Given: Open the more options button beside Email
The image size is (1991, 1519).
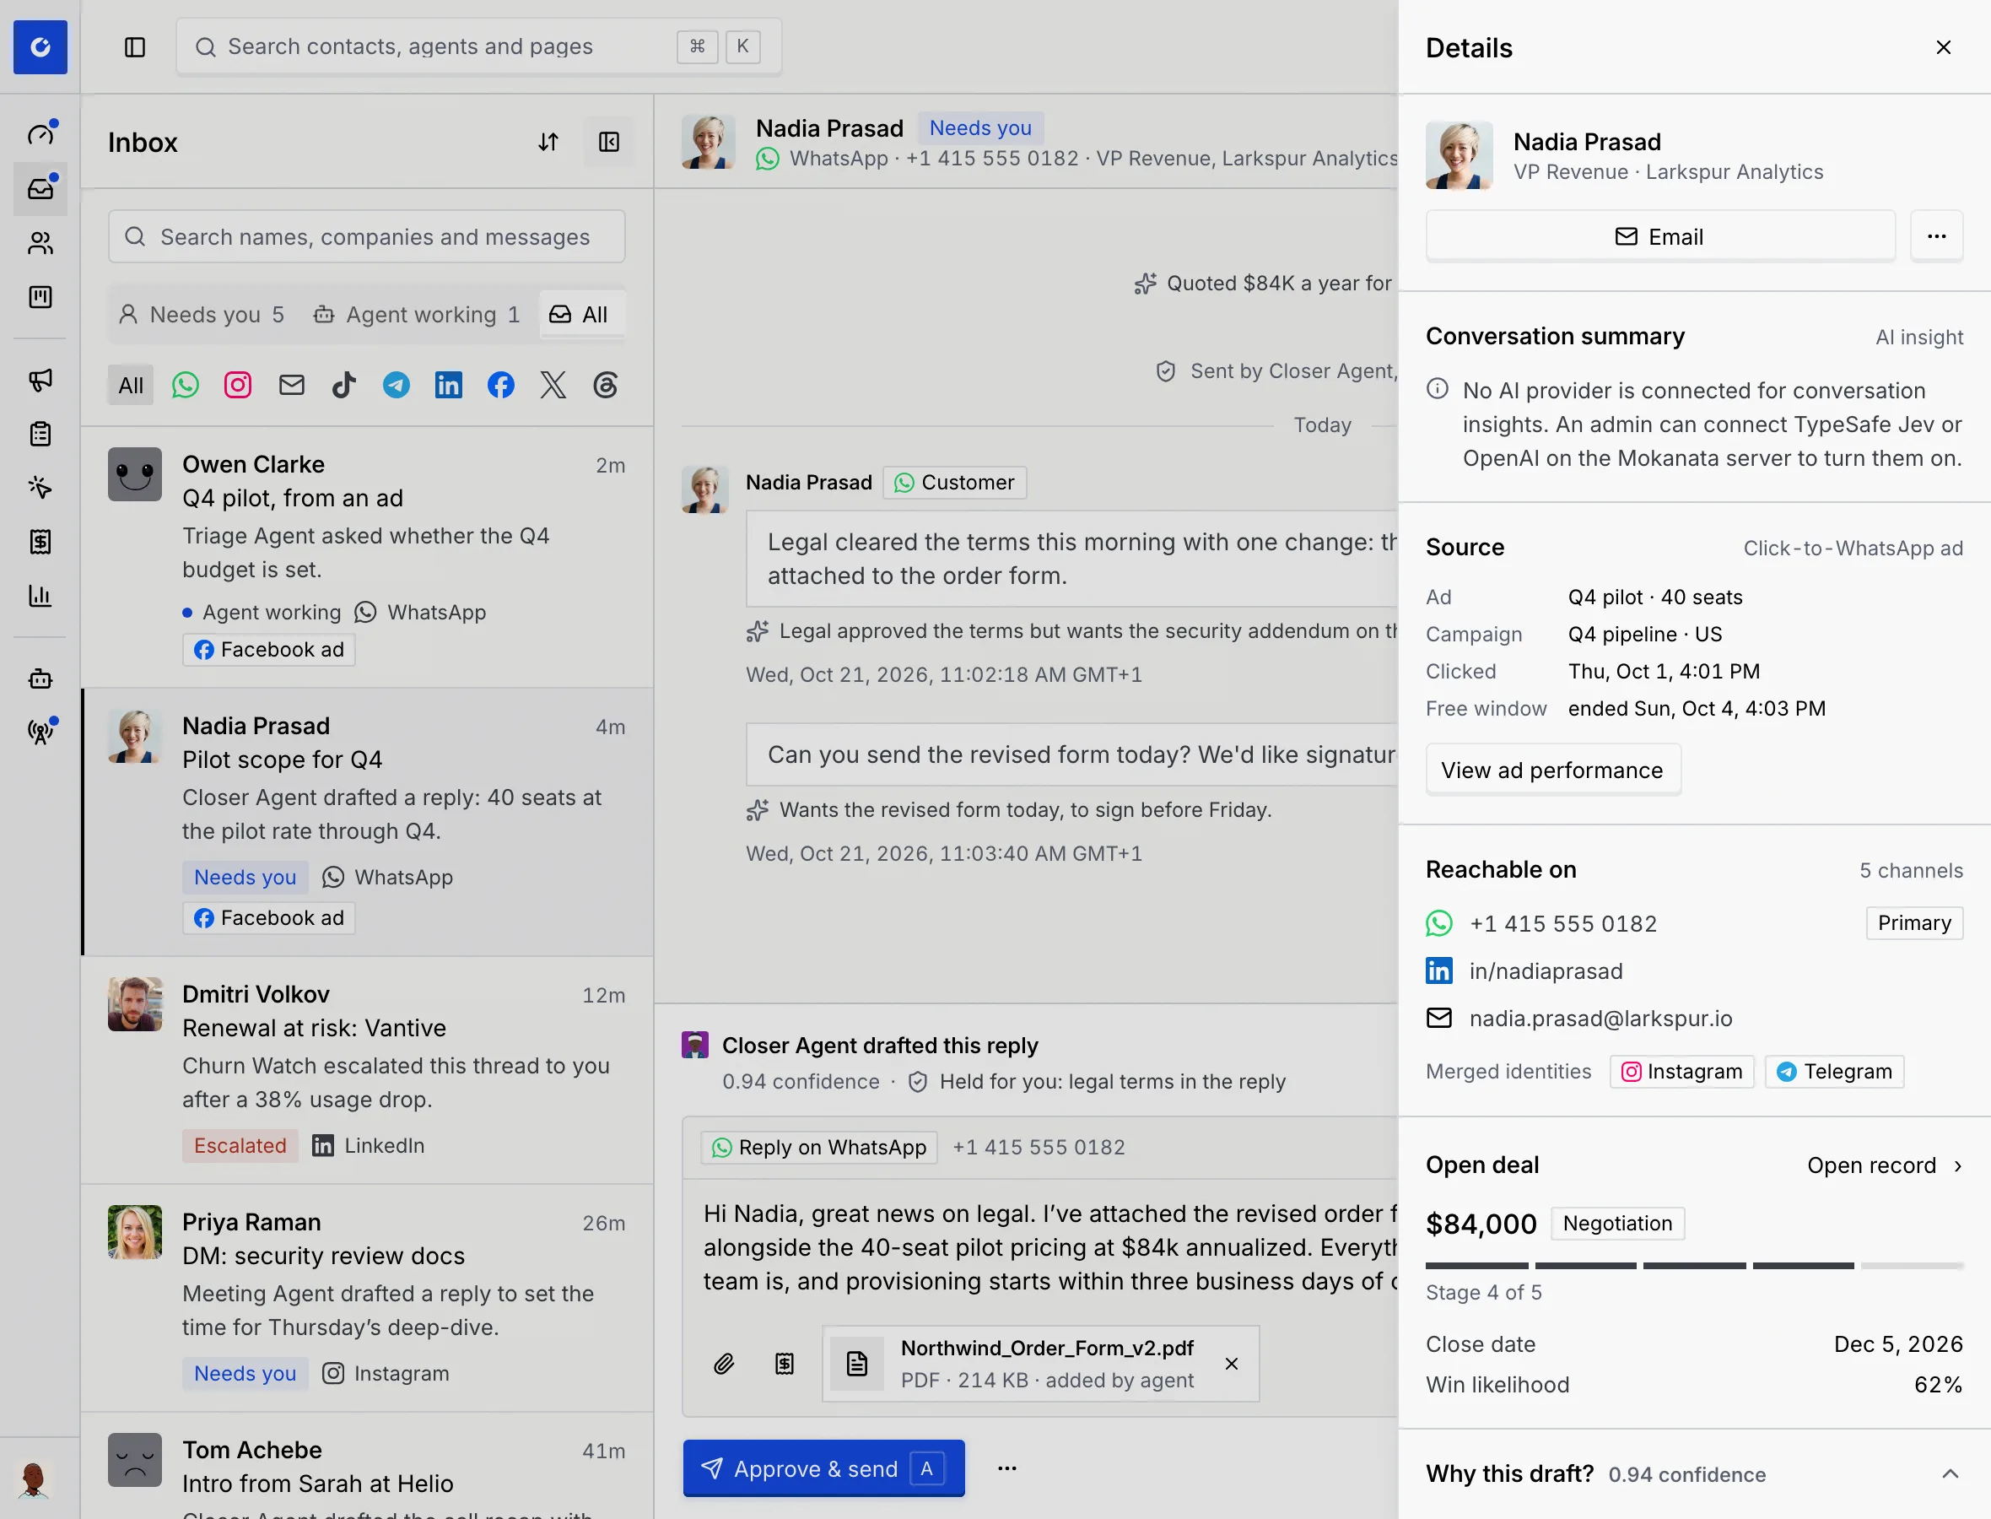Looking at the screenshot, I should tap(1936, 237).
